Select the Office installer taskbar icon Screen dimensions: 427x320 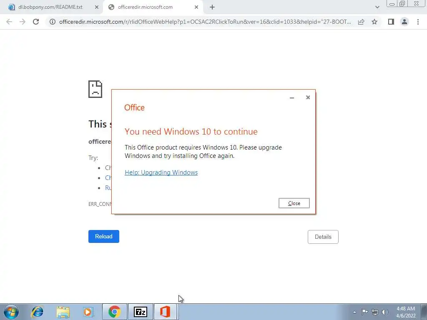pyautogui.click(x=165, y=312)
